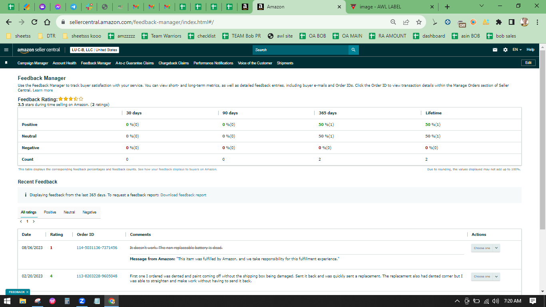Open the Help link in the header
This screenshot has height=307, width=546.
pos(530,50)
